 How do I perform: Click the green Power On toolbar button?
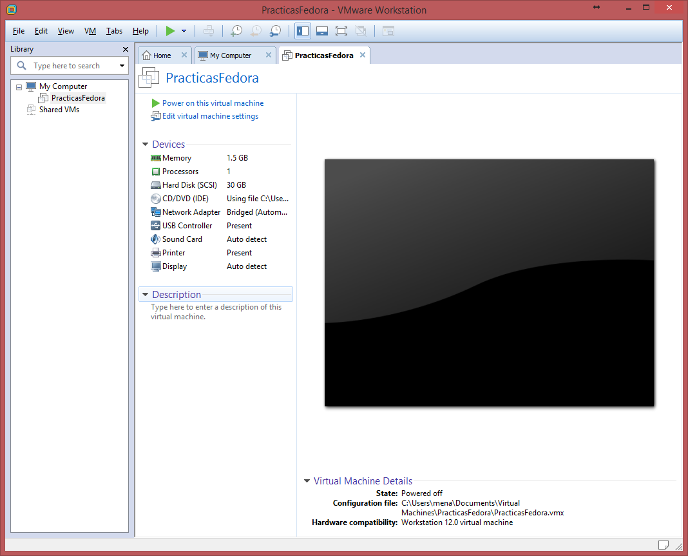coord(170,31)
